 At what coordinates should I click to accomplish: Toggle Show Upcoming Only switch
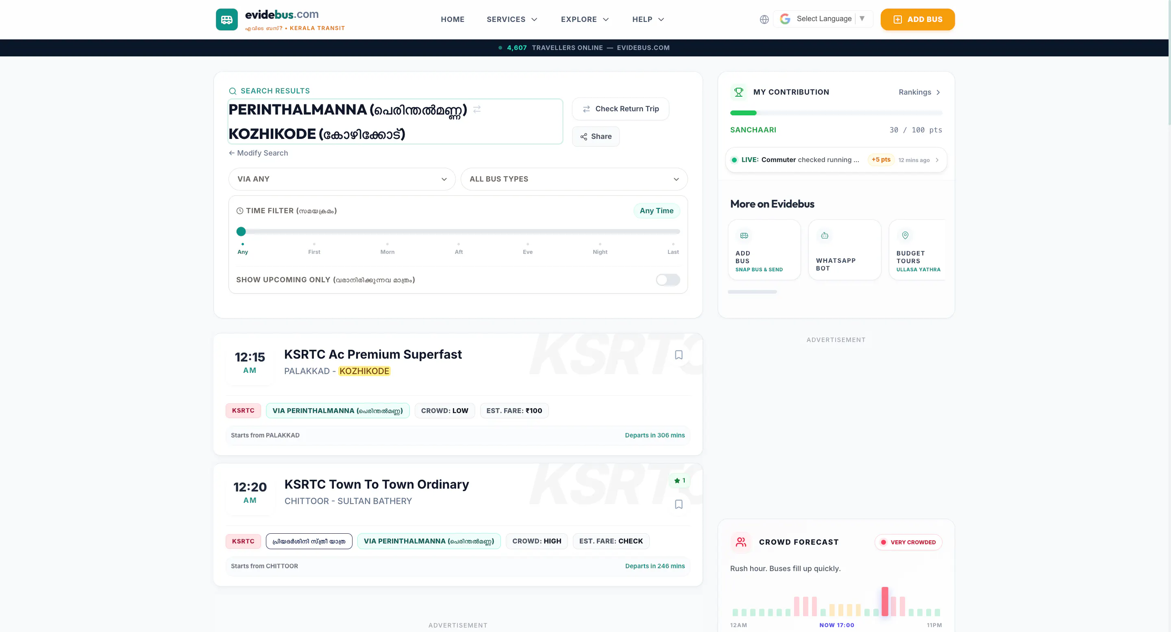667,280
